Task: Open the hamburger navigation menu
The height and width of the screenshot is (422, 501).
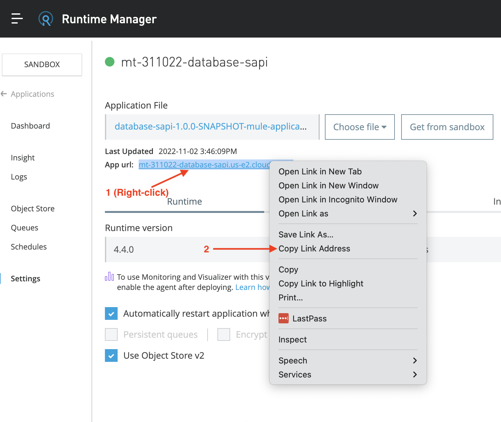Action: coord(17,19)
